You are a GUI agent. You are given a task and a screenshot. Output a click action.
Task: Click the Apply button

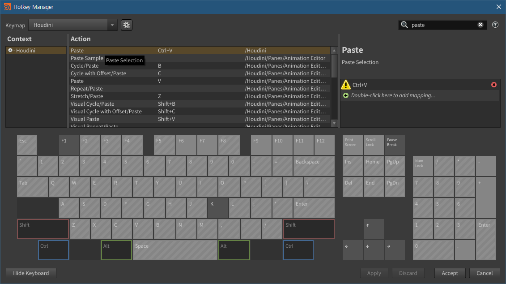pyautogui.click(x=374, y=273)
